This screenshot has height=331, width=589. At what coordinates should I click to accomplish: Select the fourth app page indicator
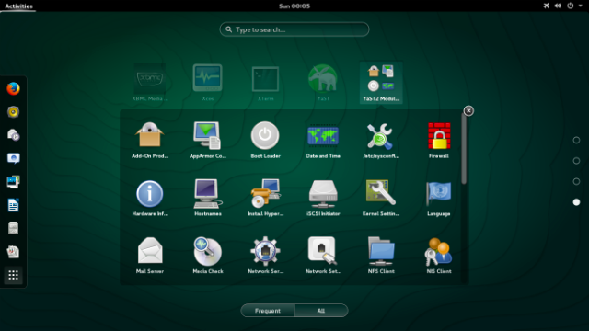coord(576,202)
